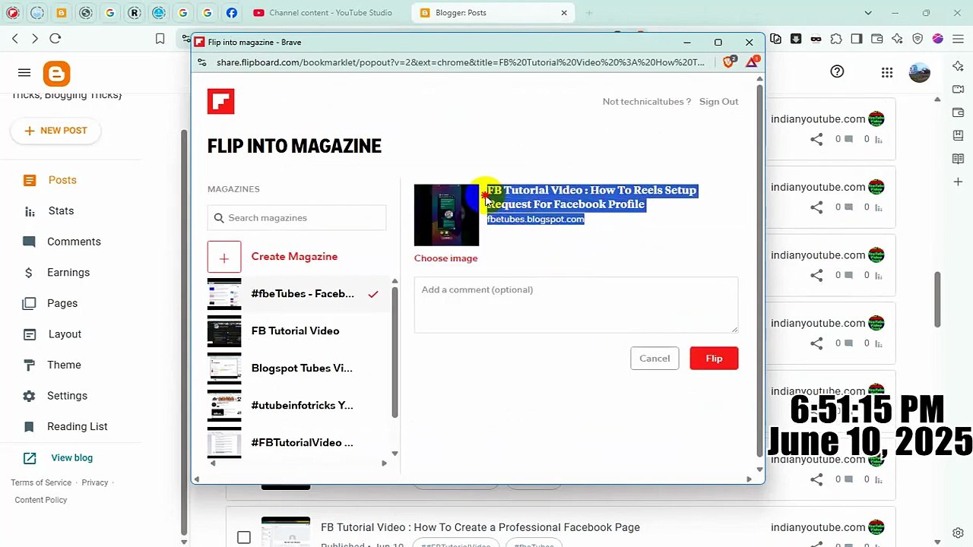Toggle Brave sidebar panel icon
The image size is (973, 547).
point(857,39)
